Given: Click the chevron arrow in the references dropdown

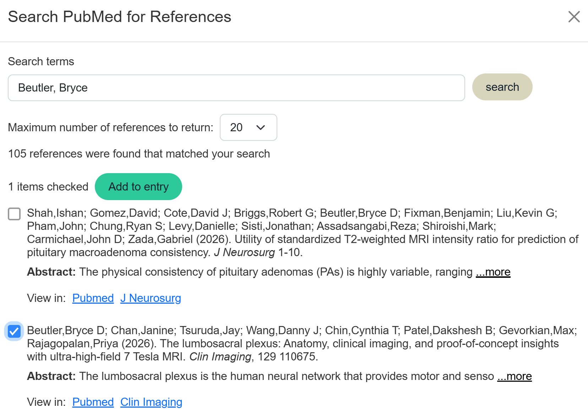Looking at the screenshot, I should [261, 128].
